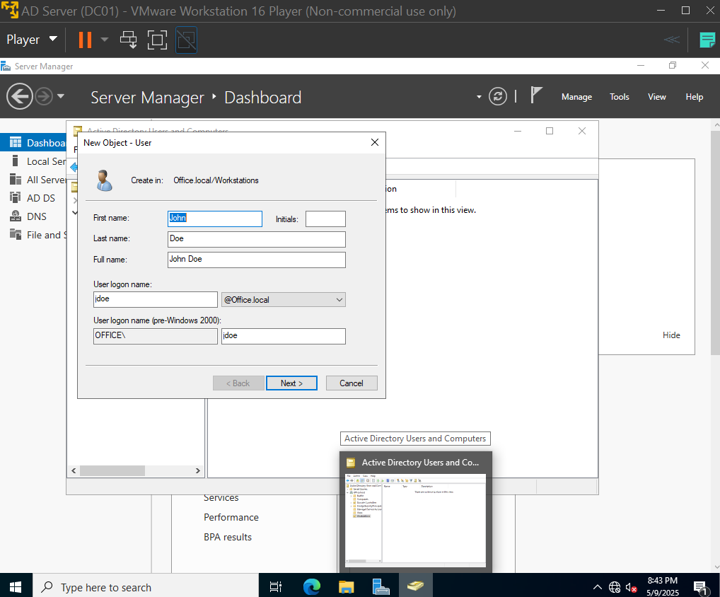Go back in Server Manager

(19, 96)
